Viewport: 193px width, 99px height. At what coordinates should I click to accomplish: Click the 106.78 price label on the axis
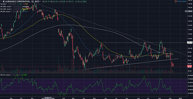[x=190, y=42]
